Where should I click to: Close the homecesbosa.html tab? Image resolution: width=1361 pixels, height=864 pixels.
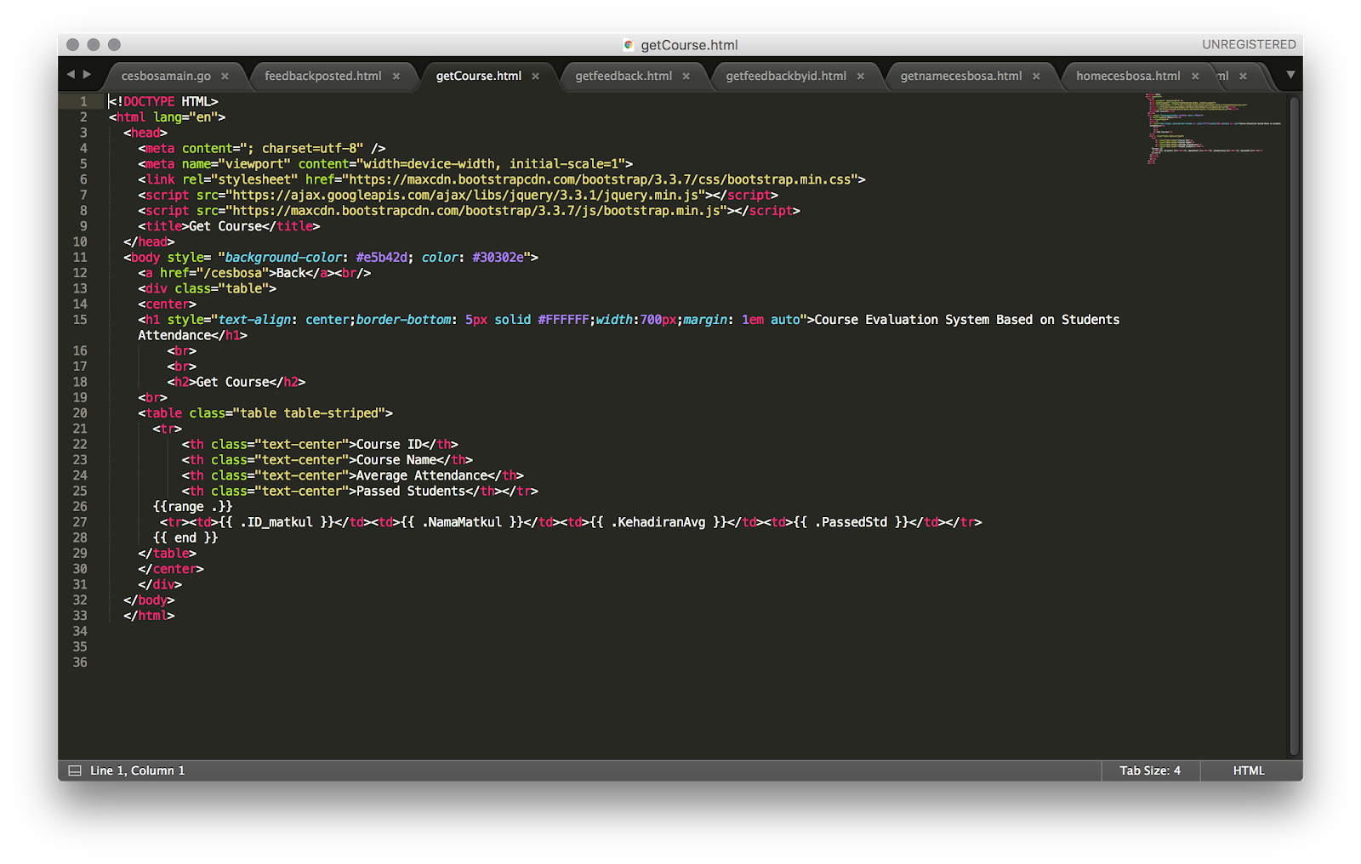[1195, 76]
